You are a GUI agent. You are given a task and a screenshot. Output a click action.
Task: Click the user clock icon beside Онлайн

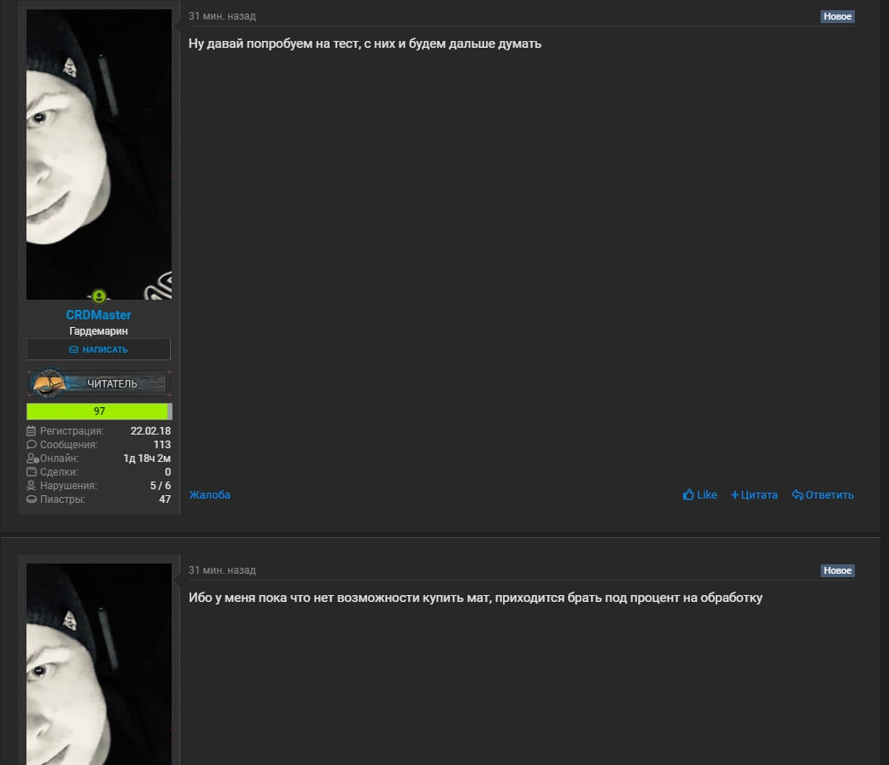32,458
